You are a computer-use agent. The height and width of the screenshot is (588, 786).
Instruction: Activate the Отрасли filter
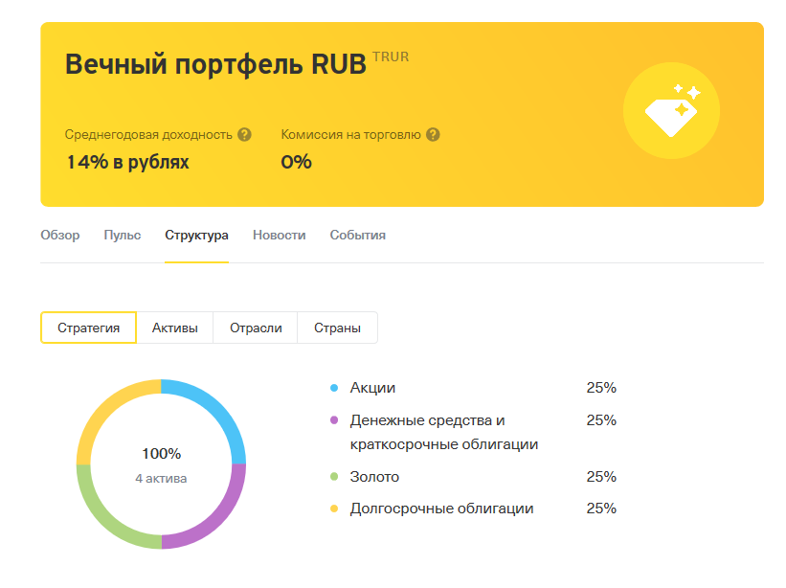point(254,327)
